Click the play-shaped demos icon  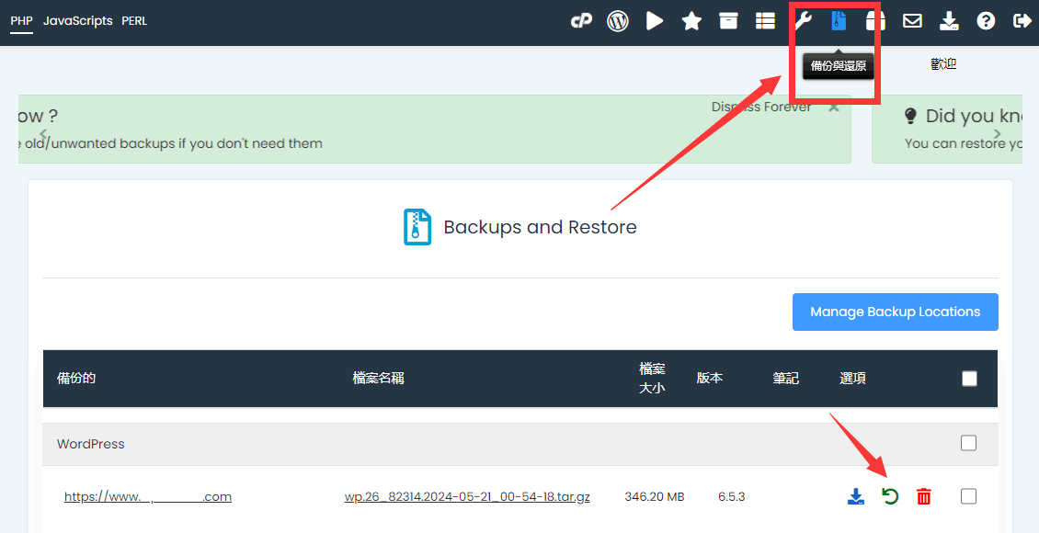(x=655, y=20)
